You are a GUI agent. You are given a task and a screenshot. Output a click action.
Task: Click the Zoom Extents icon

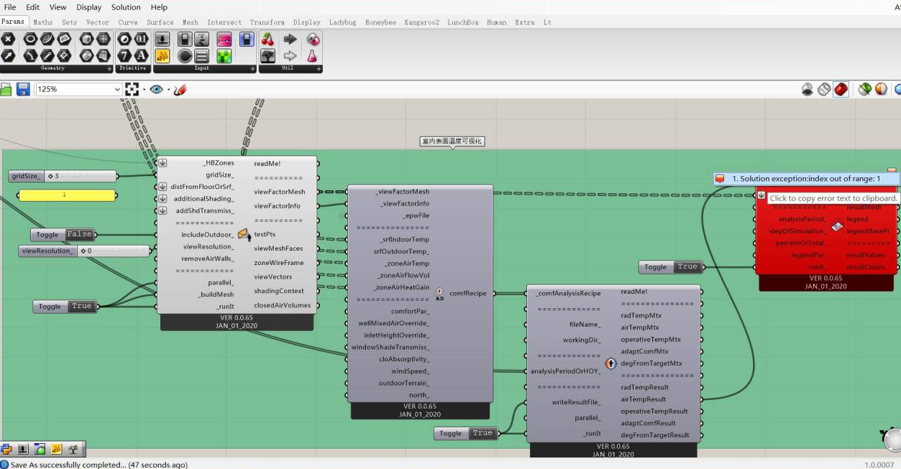pos(132,89)
